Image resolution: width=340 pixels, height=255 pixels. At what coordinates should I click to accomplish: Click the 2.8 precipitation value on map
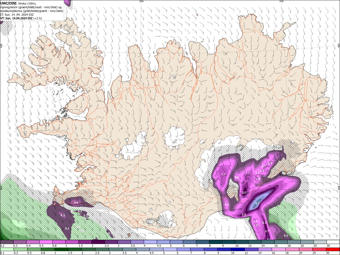[x=244, y=193]
